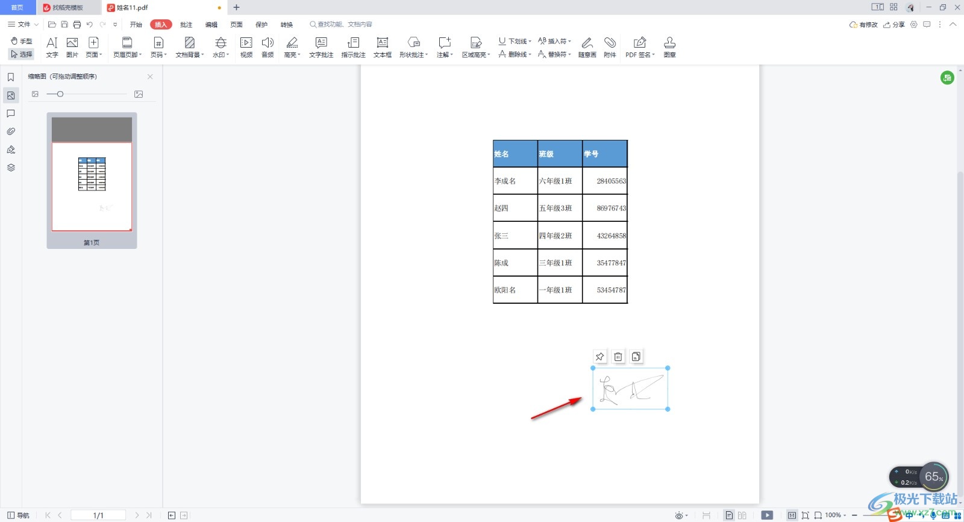Viewport: 964px width, 522px height.
Task: Pin the selected signature
Action: click(599, 357)
